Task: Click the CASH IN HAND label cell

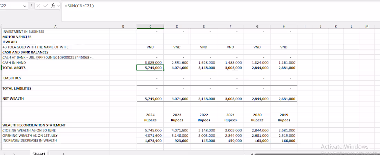Action: click(56, 63)
